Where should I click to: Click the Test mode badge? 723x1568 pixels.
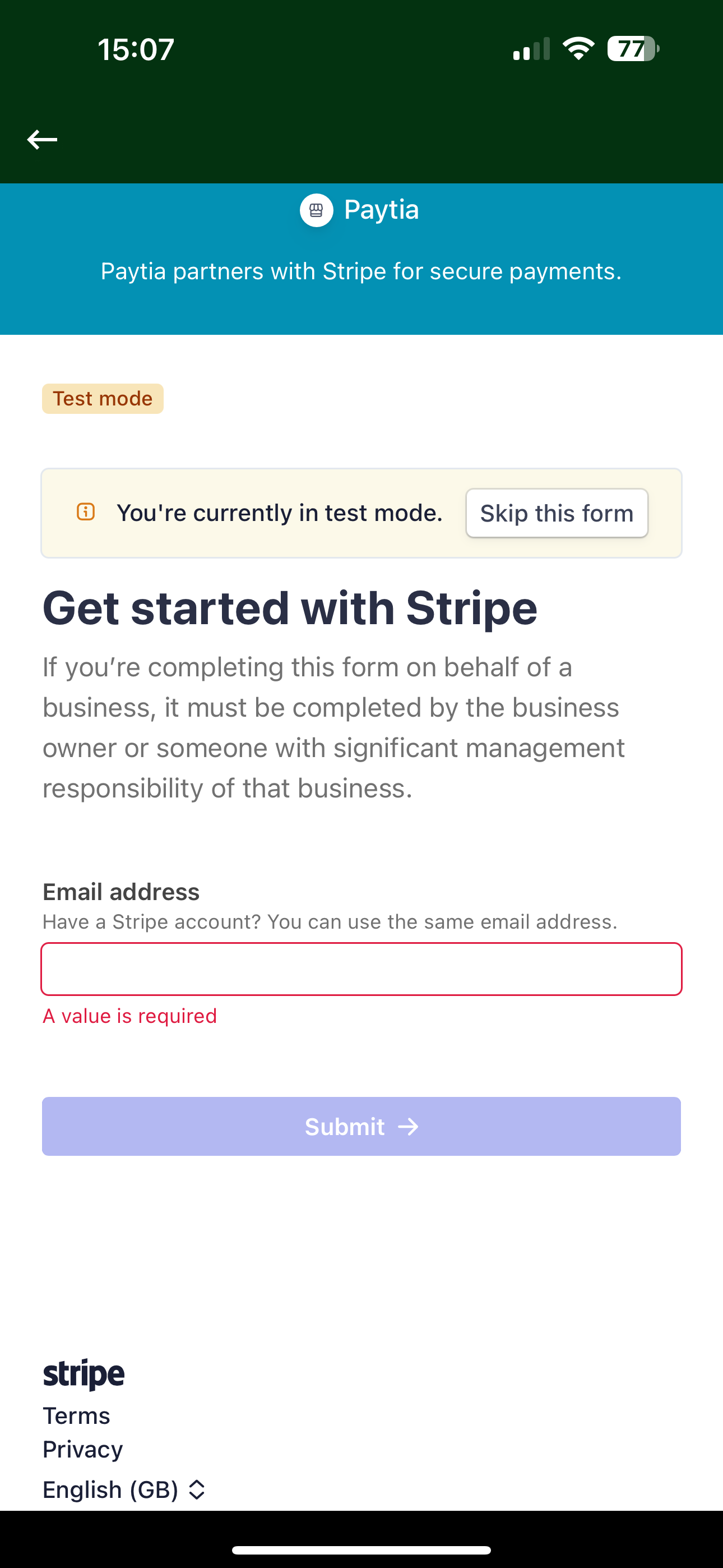[103, 399]
